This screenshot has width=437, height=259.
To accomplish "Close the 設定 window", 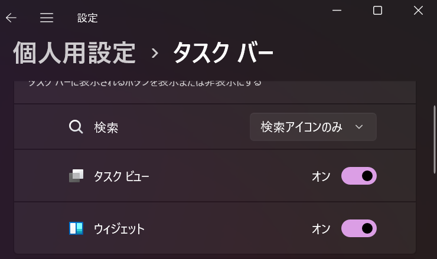I will click(418, 11).
